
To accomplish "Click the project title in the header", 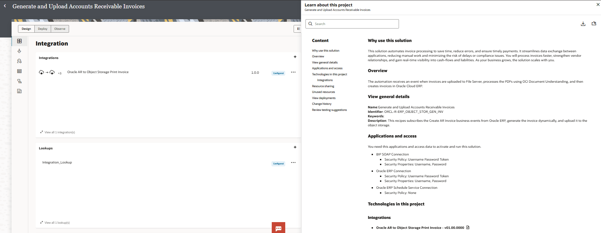I will point(78,6).
